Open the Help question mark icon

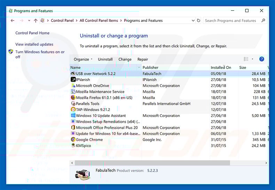click(261, 59)
